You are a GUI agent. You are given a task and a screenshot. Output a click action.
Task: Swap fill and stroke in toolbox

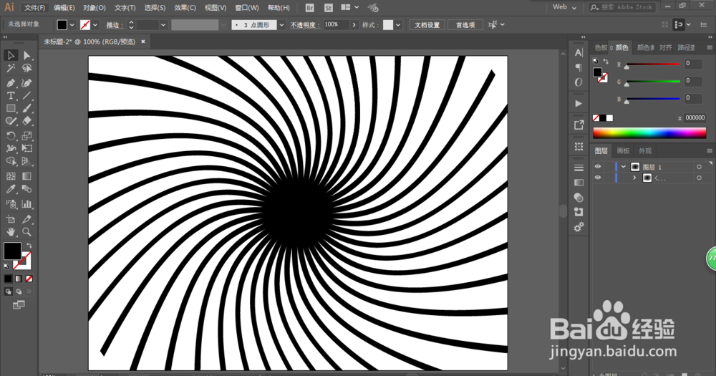(29, 246)
